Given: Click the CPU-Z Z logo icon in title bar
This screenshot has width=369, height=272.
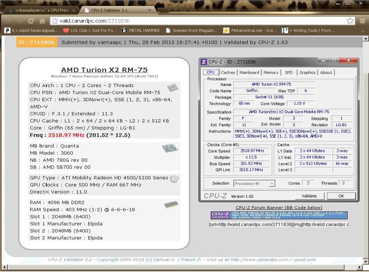Looking at the screenshot, I should 203,62.
